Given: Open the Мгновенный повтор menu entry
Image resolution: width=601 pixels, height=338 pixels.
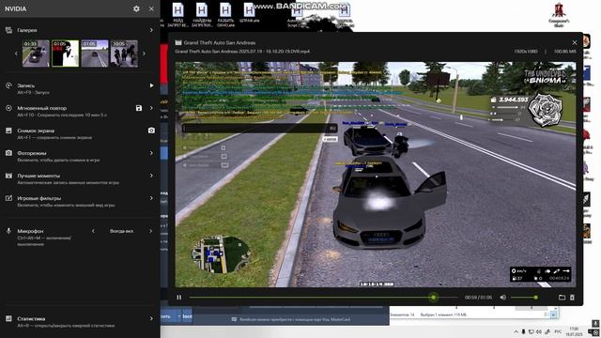Looking at the screenshot, I should tap(80, 111).
